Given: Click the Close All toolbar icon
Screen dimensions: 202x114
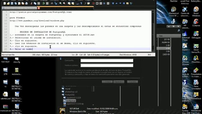Looking at the screenshot, I should [x=23, y=3].
